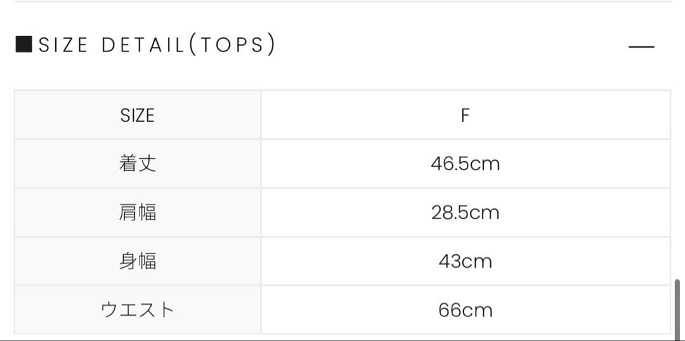
Task: Click the blank area between heading and size table
Action: 342,74
